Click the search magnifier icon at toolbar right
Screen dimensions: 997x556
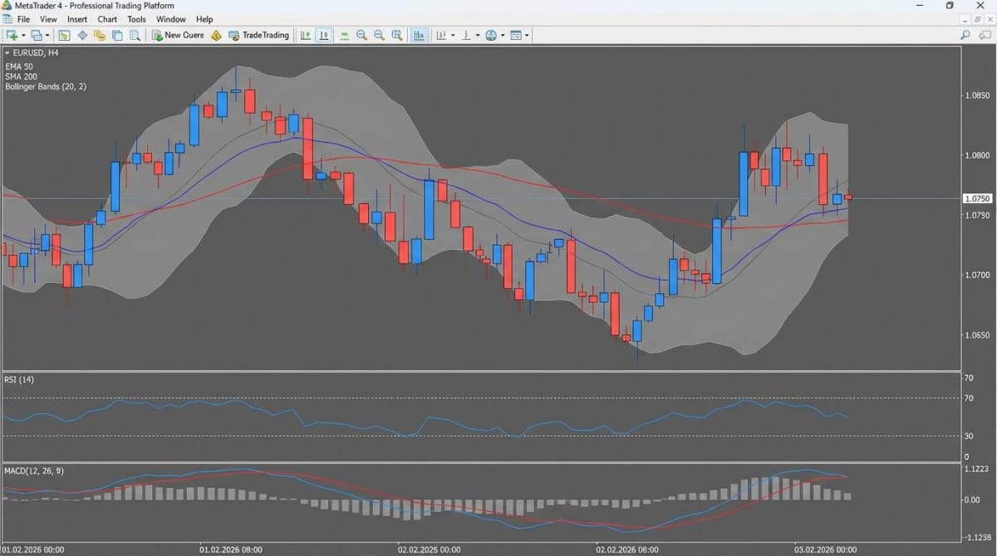click(x=965, y=35)
